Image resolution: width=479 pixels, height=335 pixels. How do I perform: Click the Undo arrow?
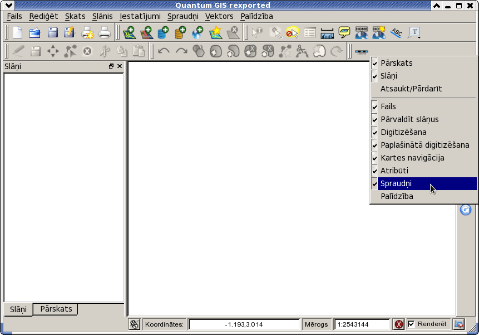(164, 51)
